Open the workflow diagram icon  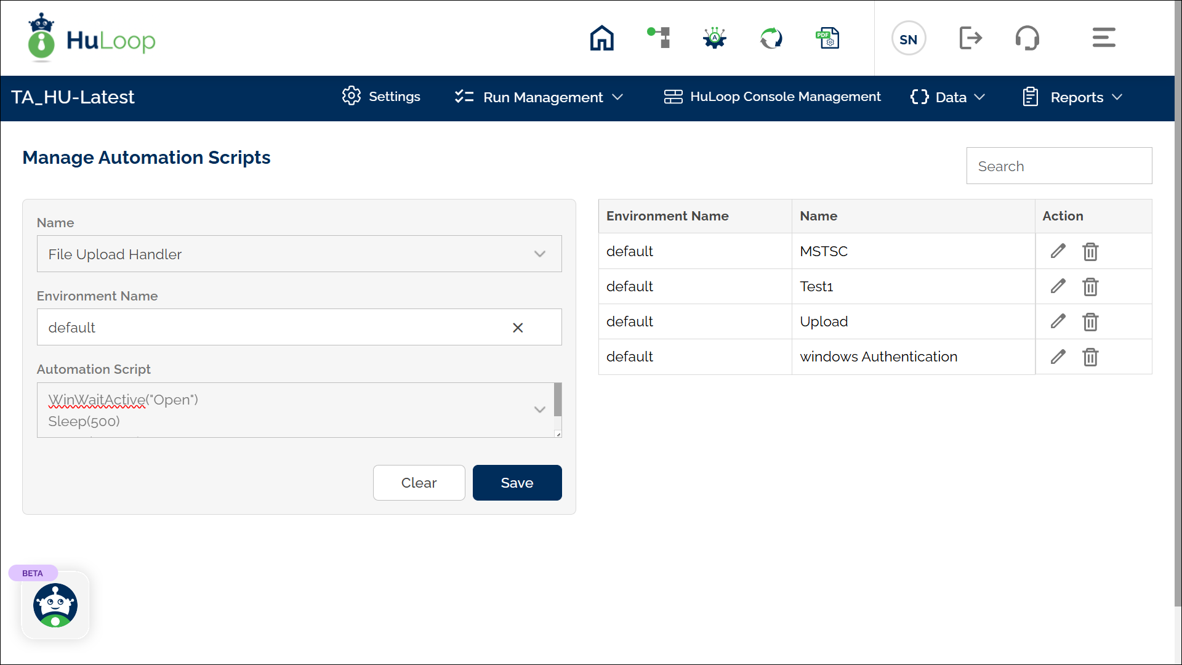click(659, 38)
